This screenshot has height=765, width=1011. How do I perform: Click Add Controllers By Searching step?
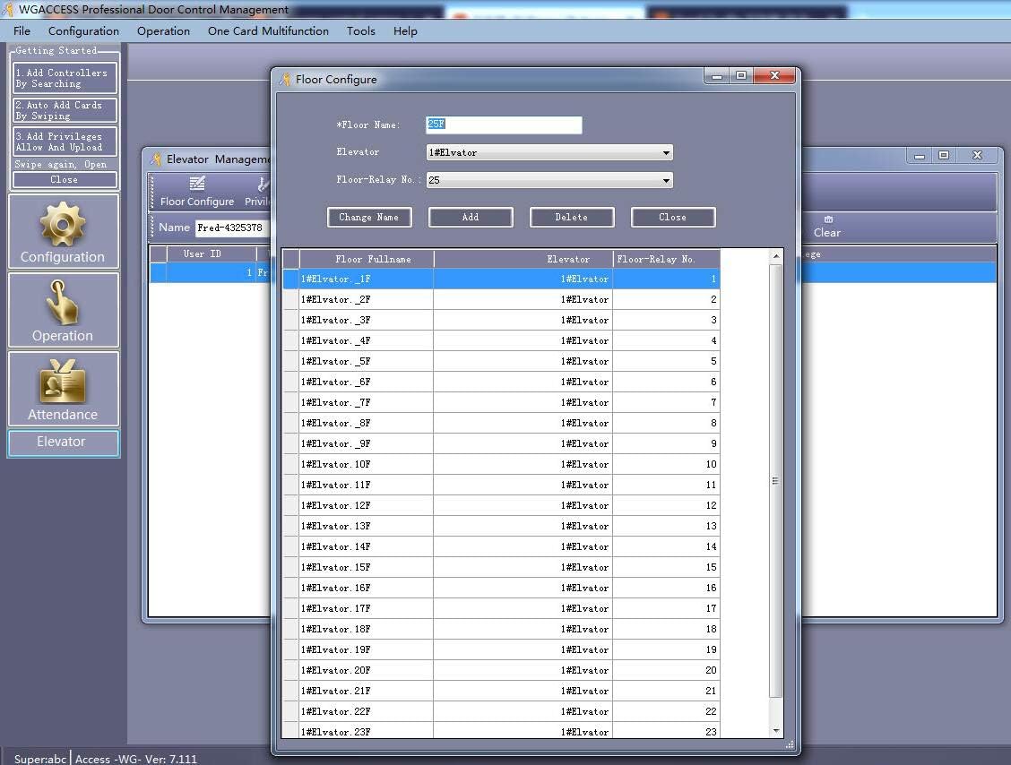click(x=64, y=78)
